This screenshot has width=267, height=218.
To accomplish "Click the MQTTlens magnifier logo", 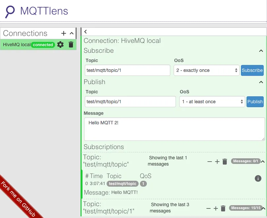I will pos(10,12).
